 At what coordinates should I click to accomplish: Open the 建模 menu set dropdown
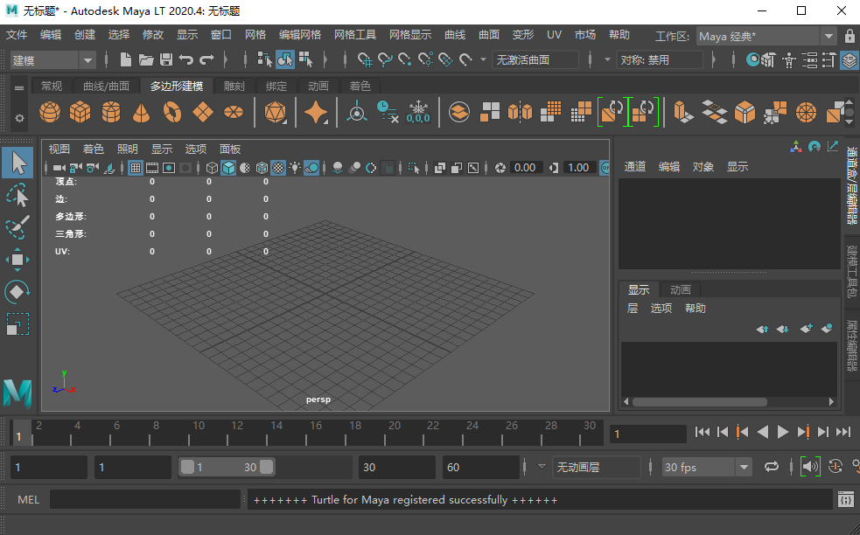coord(52,60)
